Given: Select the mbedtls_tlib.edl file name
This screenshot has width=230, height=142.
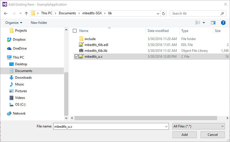Looking at the screenshot, I should point(96,45).
